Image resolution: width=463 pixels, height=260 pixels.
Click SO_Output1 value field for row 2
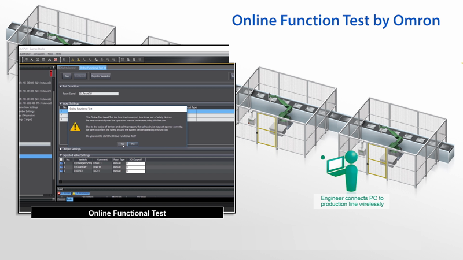click(x=135, y=167)
